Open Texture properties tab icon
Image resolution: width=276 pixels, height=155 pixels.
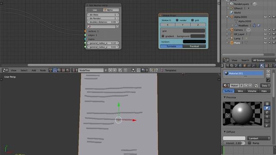266,66
